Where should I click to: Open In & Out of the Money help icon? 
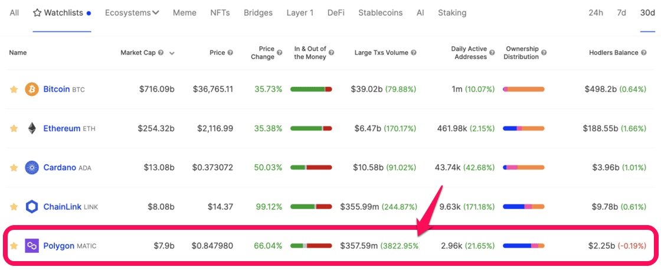tap(331, 53)
